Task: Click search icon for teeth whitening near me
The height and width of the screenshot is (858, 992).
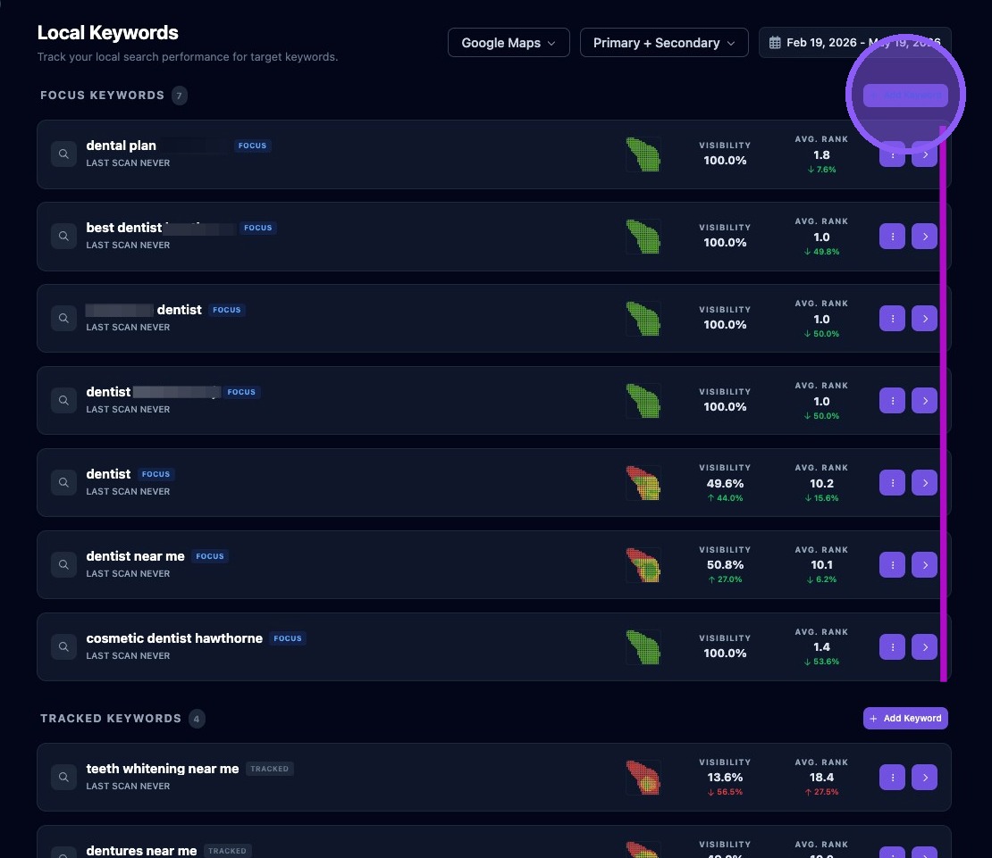Action: (63, 777)
